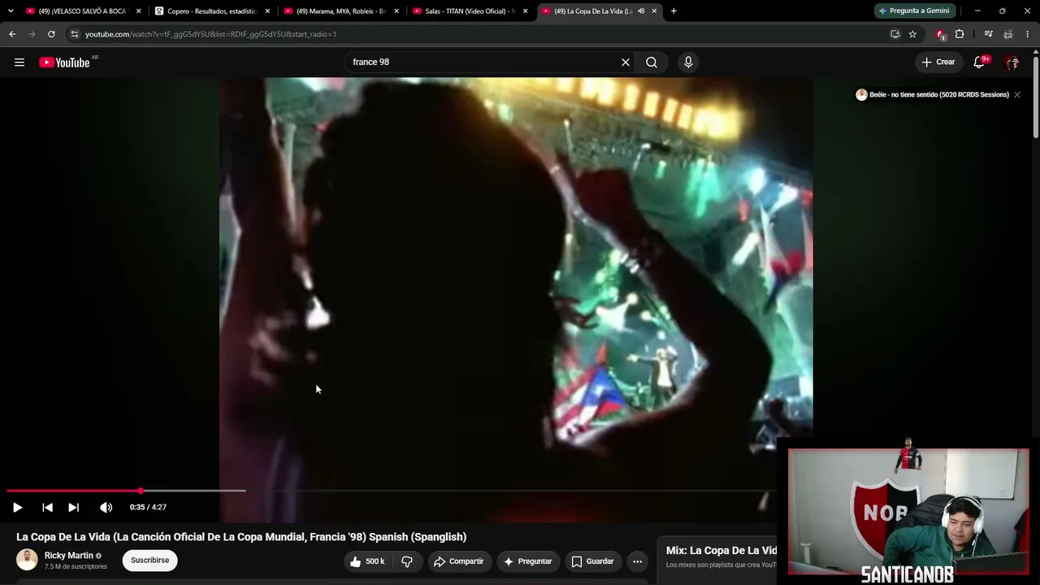This screenshot has width=1040, height=585.
Task: Open the Chrome three-dot menu
Action: (1028, 34)
